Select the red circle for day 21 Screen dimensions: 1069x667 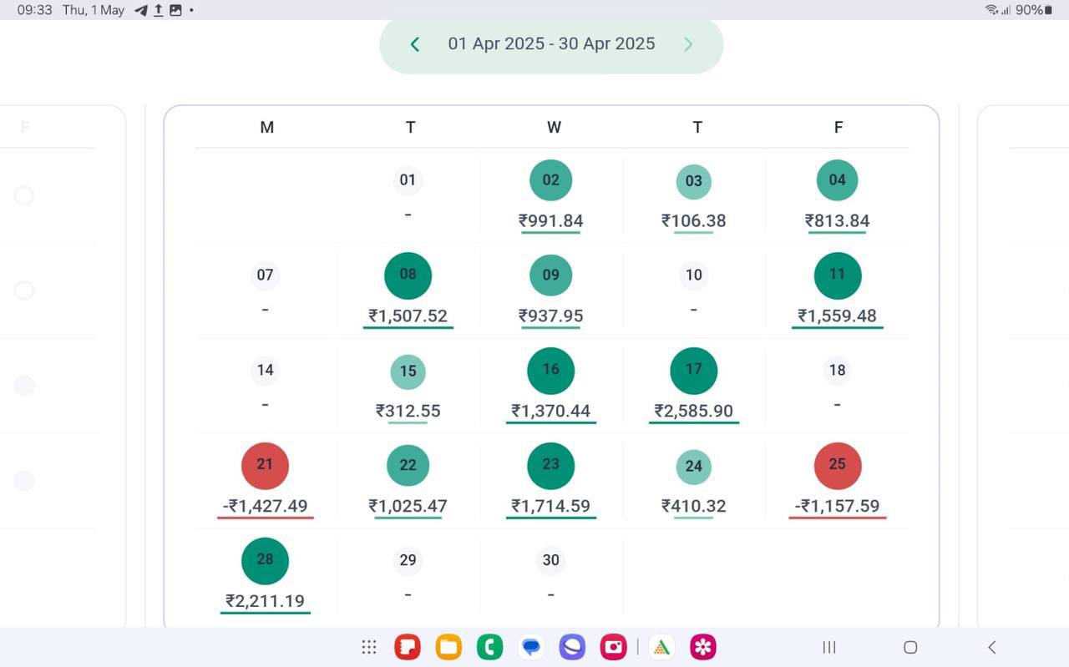click(x=265, y=466)
